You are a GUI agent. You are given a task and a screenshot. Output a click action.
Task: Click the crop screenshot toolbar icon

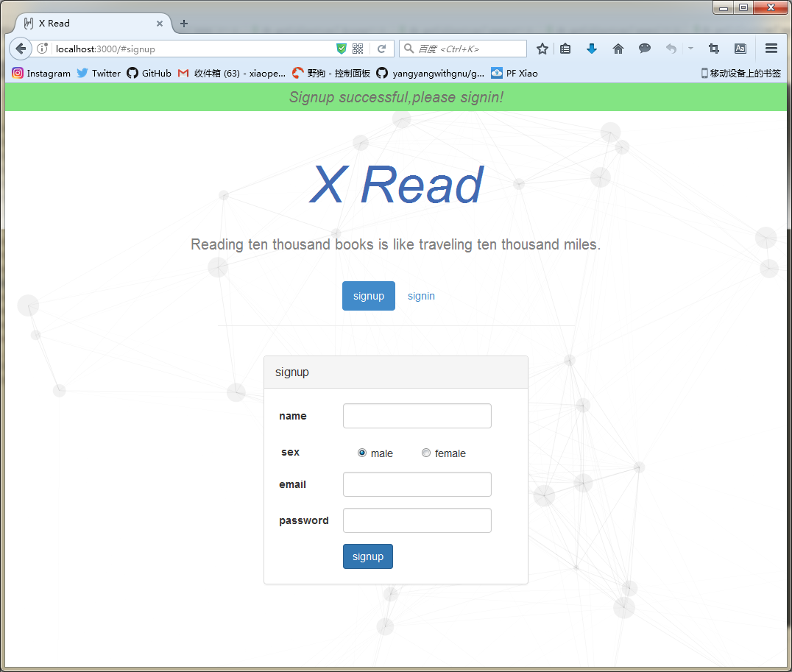tap(714, 49)
